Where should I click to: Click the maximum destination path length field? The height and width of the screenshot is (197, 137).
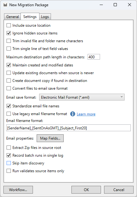pyautogui.click(x=94, y=57)
